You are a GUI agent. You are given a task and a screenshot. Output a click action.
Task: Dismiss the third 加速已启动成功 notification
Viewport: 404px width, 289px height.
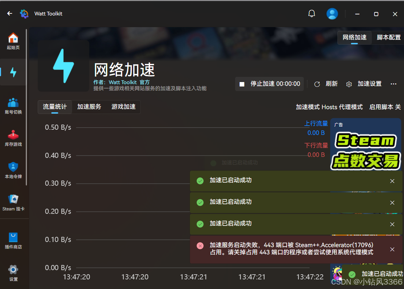[x=392, y=224]
